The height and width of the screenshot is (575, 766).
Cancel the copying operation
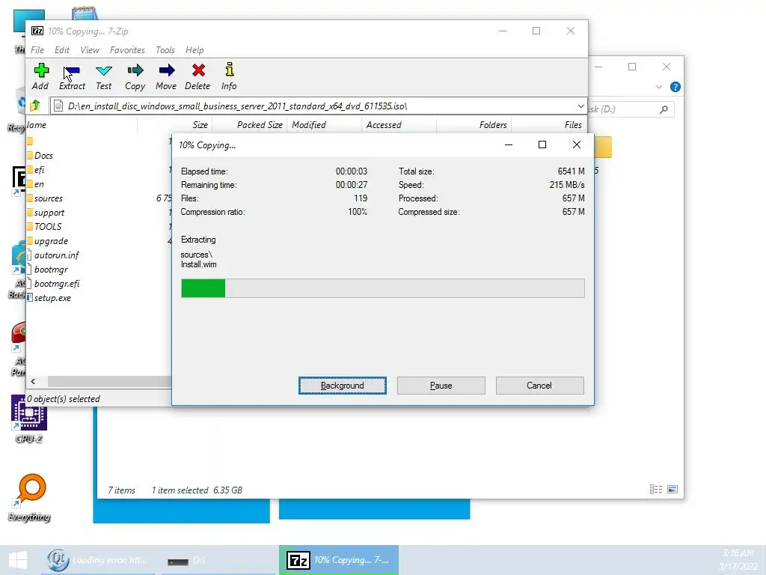(539, 386)
